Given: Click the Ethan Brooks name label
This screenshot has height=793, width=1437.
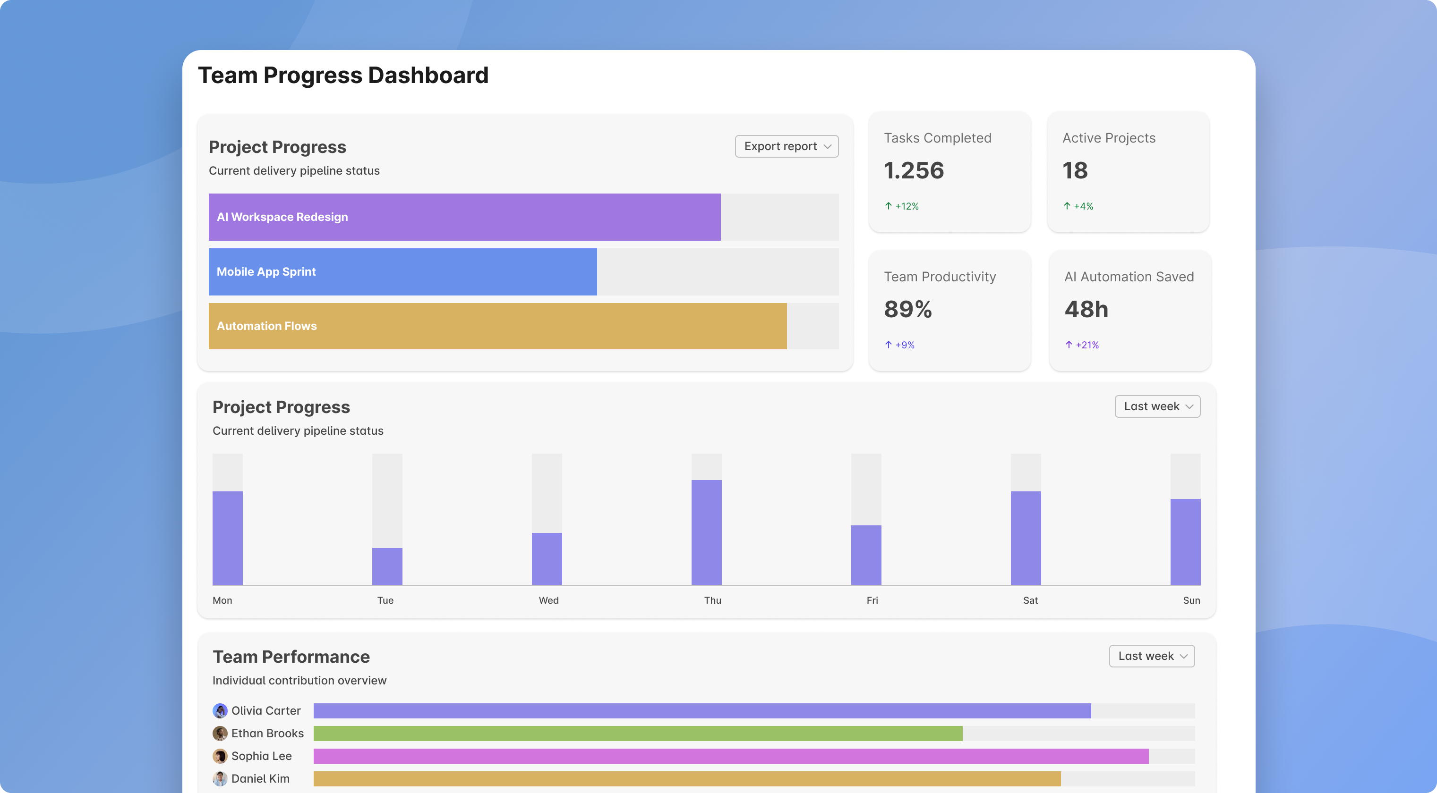Looking at the screenshot, I should 268,734.
